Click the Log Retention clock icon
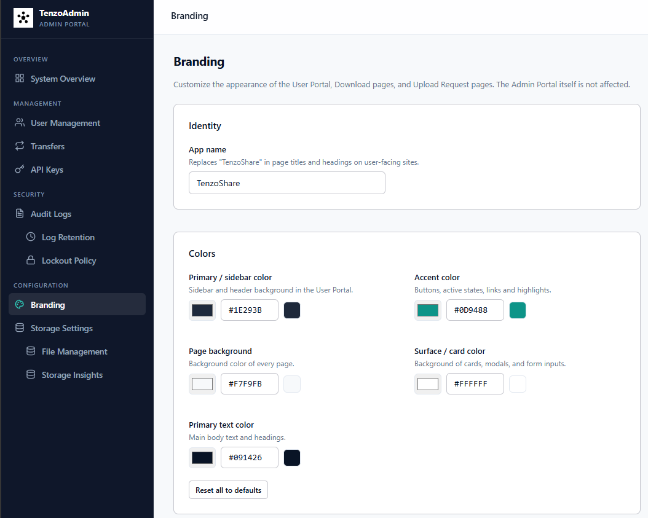The height and width of the screenshot is (518, 648). pyautogui.click(x=31, y=237)
